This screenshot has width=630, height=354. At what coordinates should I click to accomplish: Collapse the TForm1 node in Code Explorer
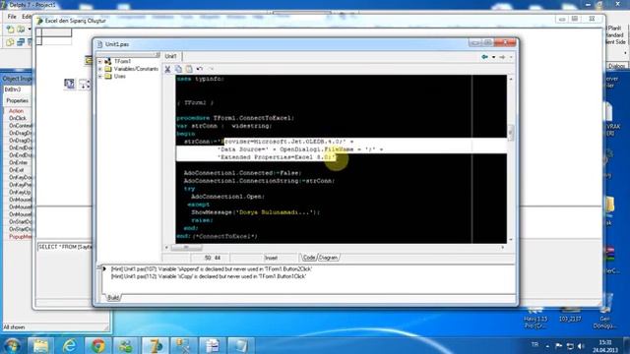click(x=100, y=61)
